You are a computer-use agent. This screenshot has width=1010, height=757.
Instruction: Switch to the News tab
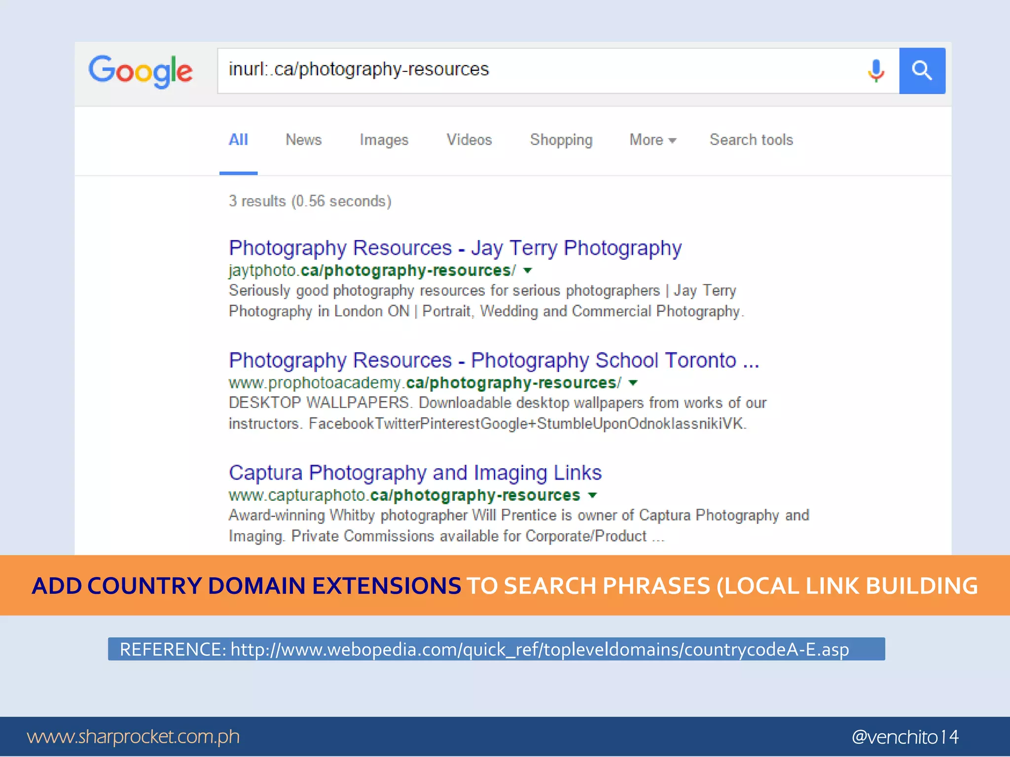coord(304,140)
